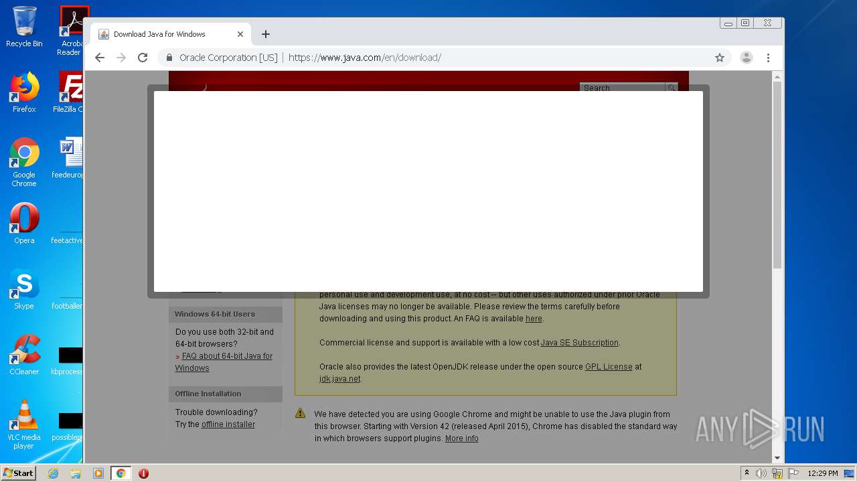The image size is (857, 482).
Task: Select the Download Java for Windows tab
Action: 170,34
